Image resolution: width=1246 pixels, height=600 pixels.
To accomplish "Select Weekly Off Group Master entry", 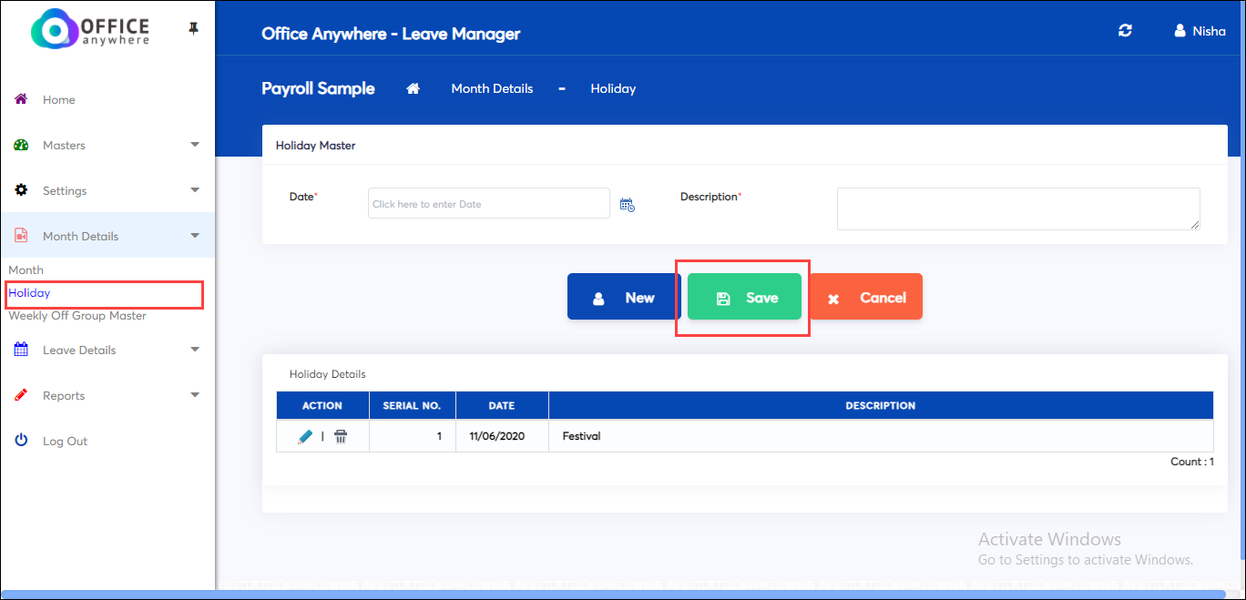I will point(77,316).
